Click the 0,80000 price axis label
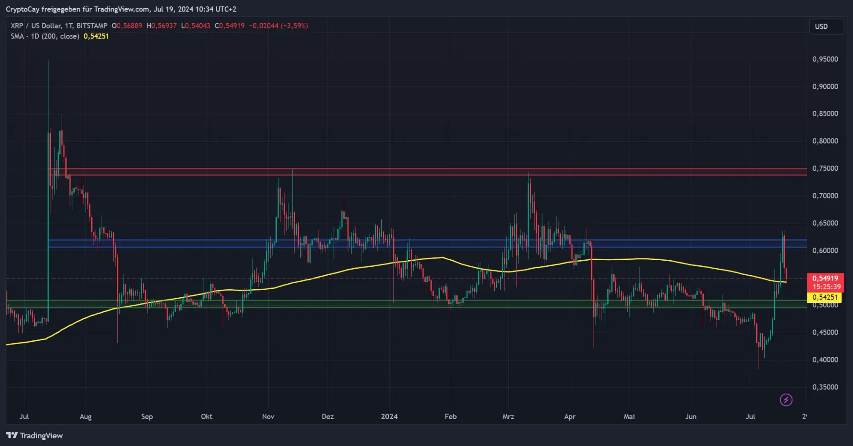This screenshot has height=446, width=853. 825,141
